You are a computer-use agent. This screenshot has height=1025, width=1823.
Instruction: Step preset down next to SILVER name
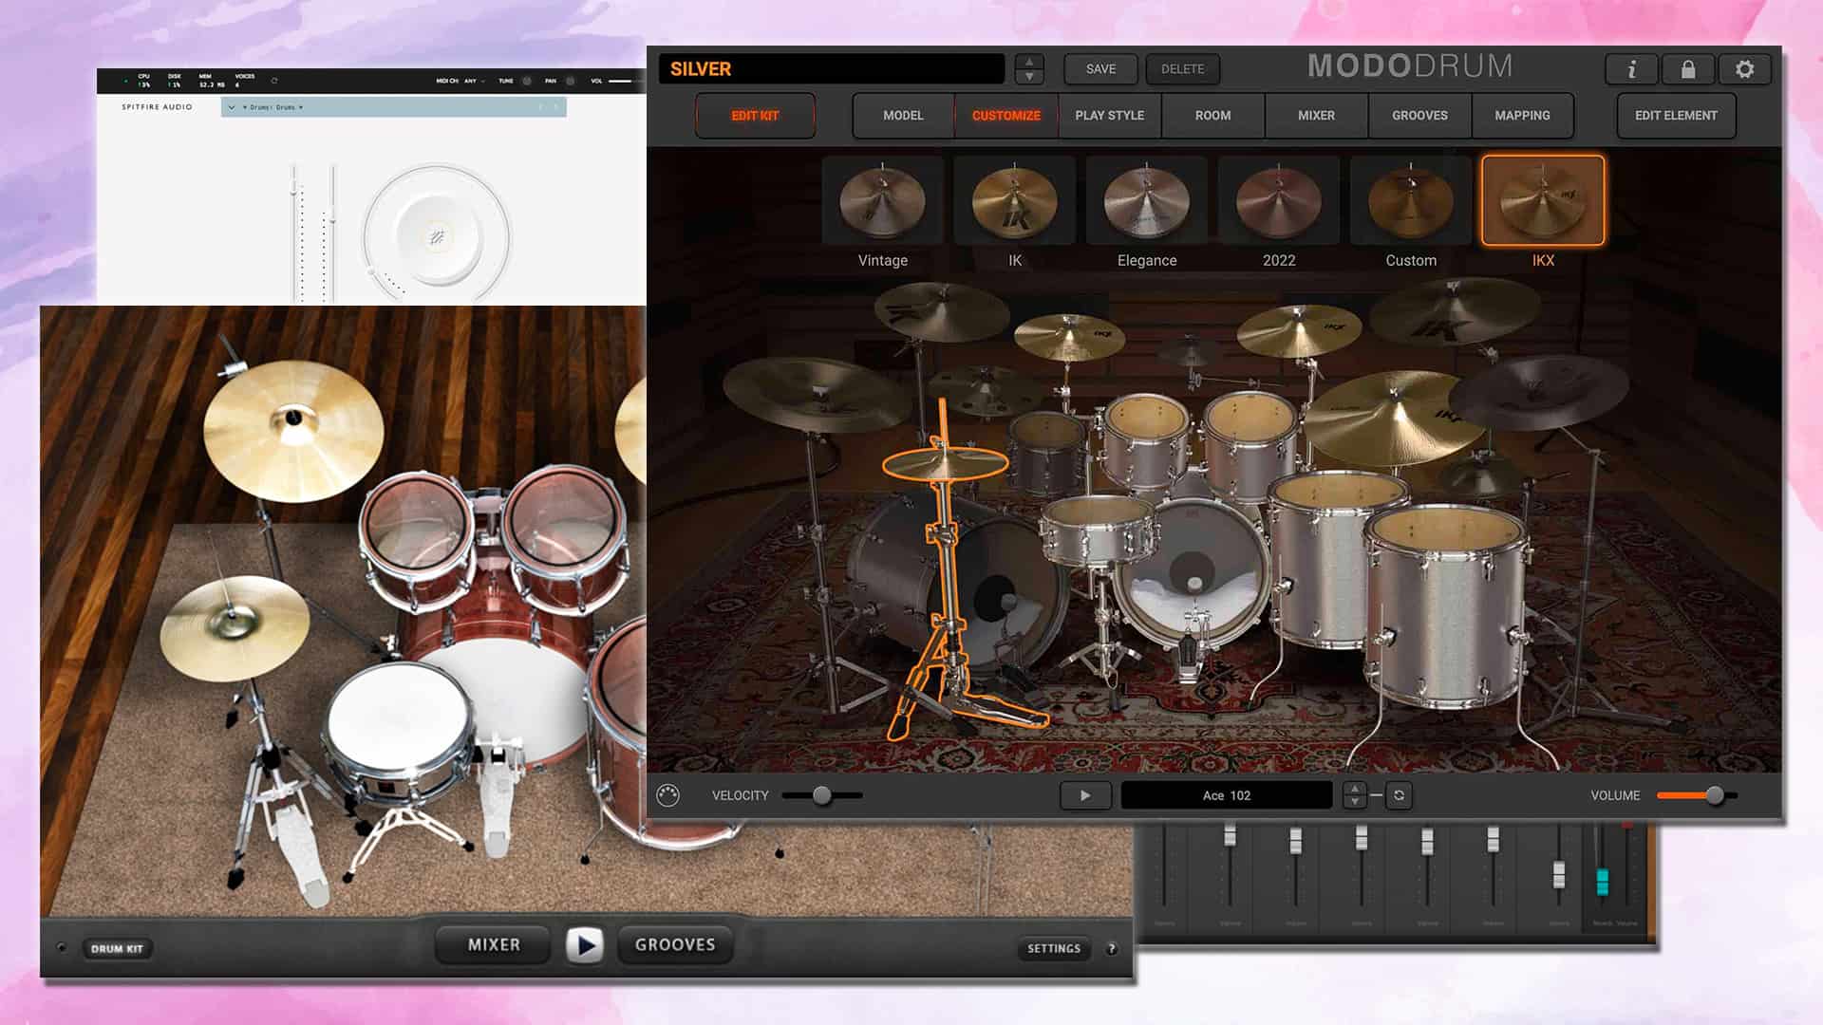(x=1029, y=77)
